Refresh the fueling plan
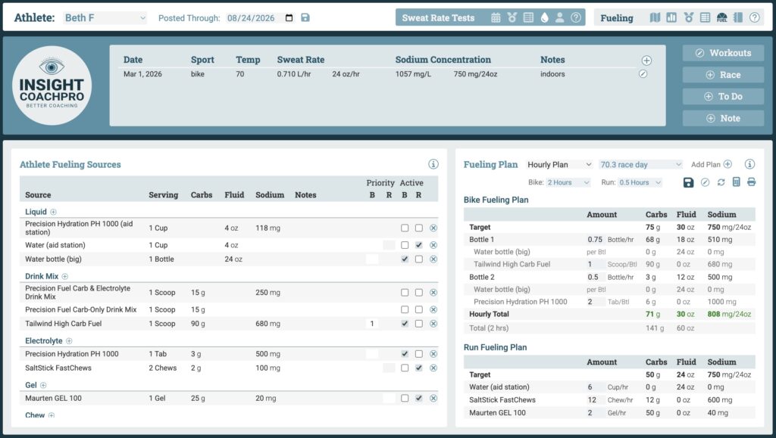The width and height of the screenshot is (776, 438). (x=721, y=182)
